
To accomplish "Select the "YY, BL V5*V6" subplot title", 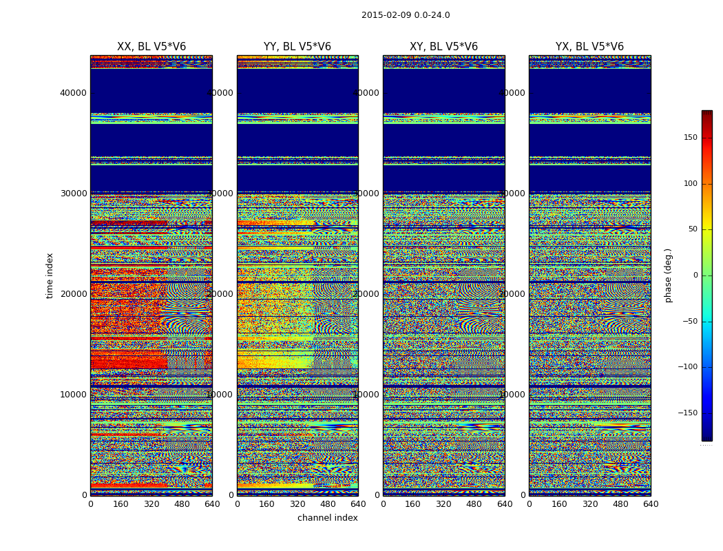I will [x=297, y=47].
